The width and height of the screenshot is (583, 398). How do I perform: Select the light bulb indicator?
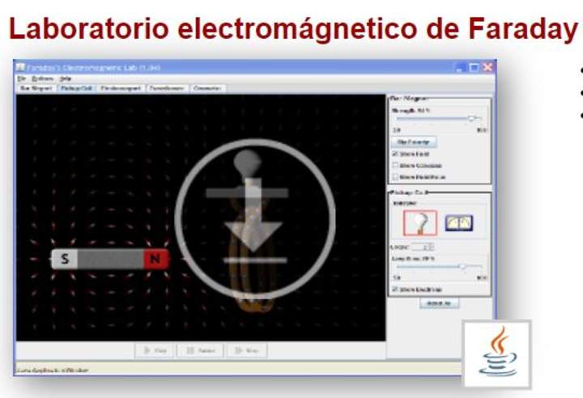coord(419,222)
